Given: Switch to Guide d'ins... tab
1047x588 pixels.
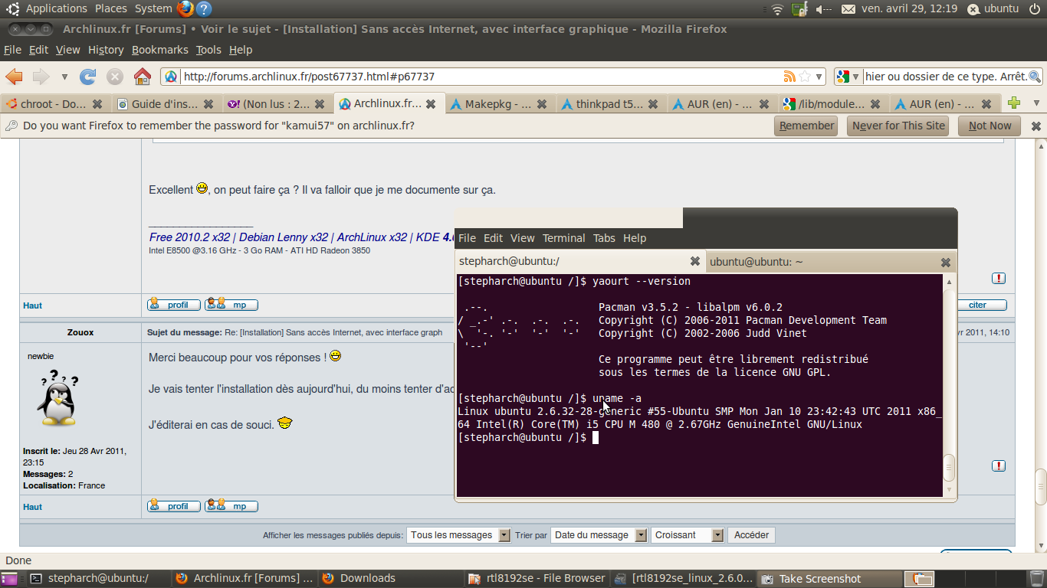Looking at the screenshot, I should [165, 104].
